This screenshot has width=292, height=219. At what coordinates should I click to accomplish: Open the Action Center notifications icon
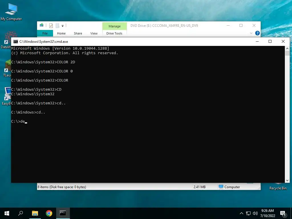coord(283,214)
